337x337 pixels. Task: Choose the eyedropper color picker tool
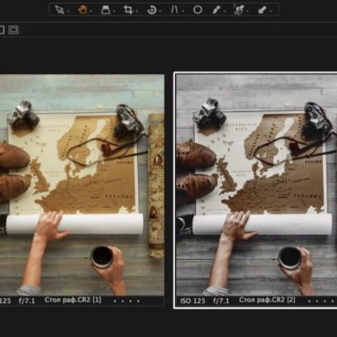[238, 10]
